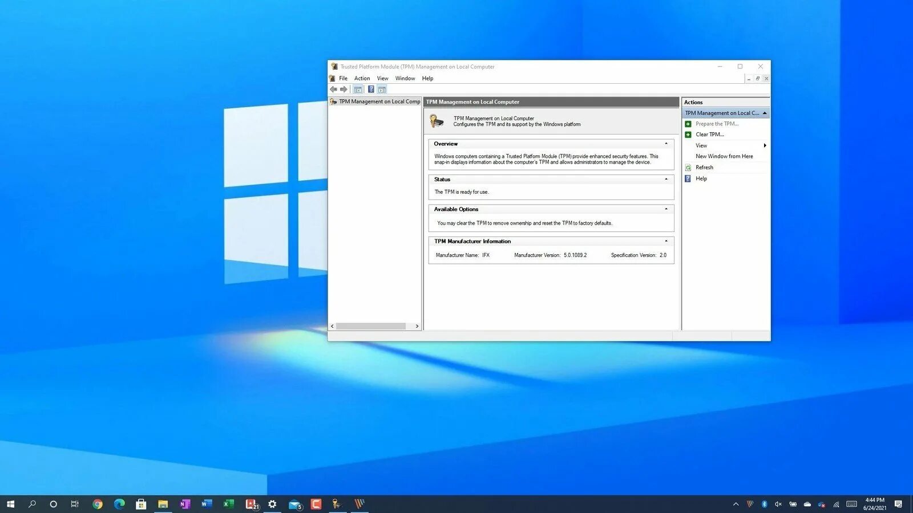The image size is (913, 513).
Task: Open Microsoft Edge from the taskbar
Action: point(119,504)
